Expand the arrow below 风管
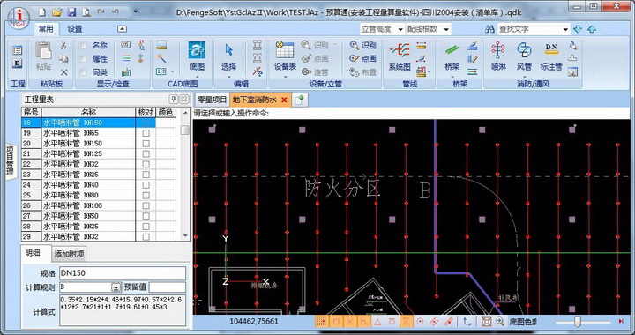 pos(524,77)
